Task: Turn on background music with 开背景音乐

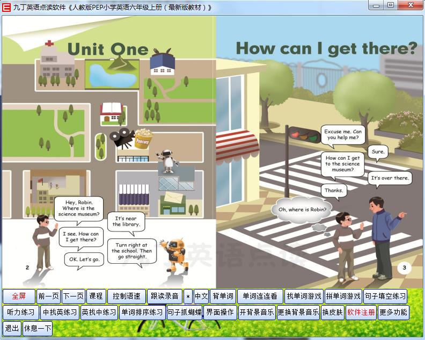Action: pyautogui.click(x=256, y=312)
